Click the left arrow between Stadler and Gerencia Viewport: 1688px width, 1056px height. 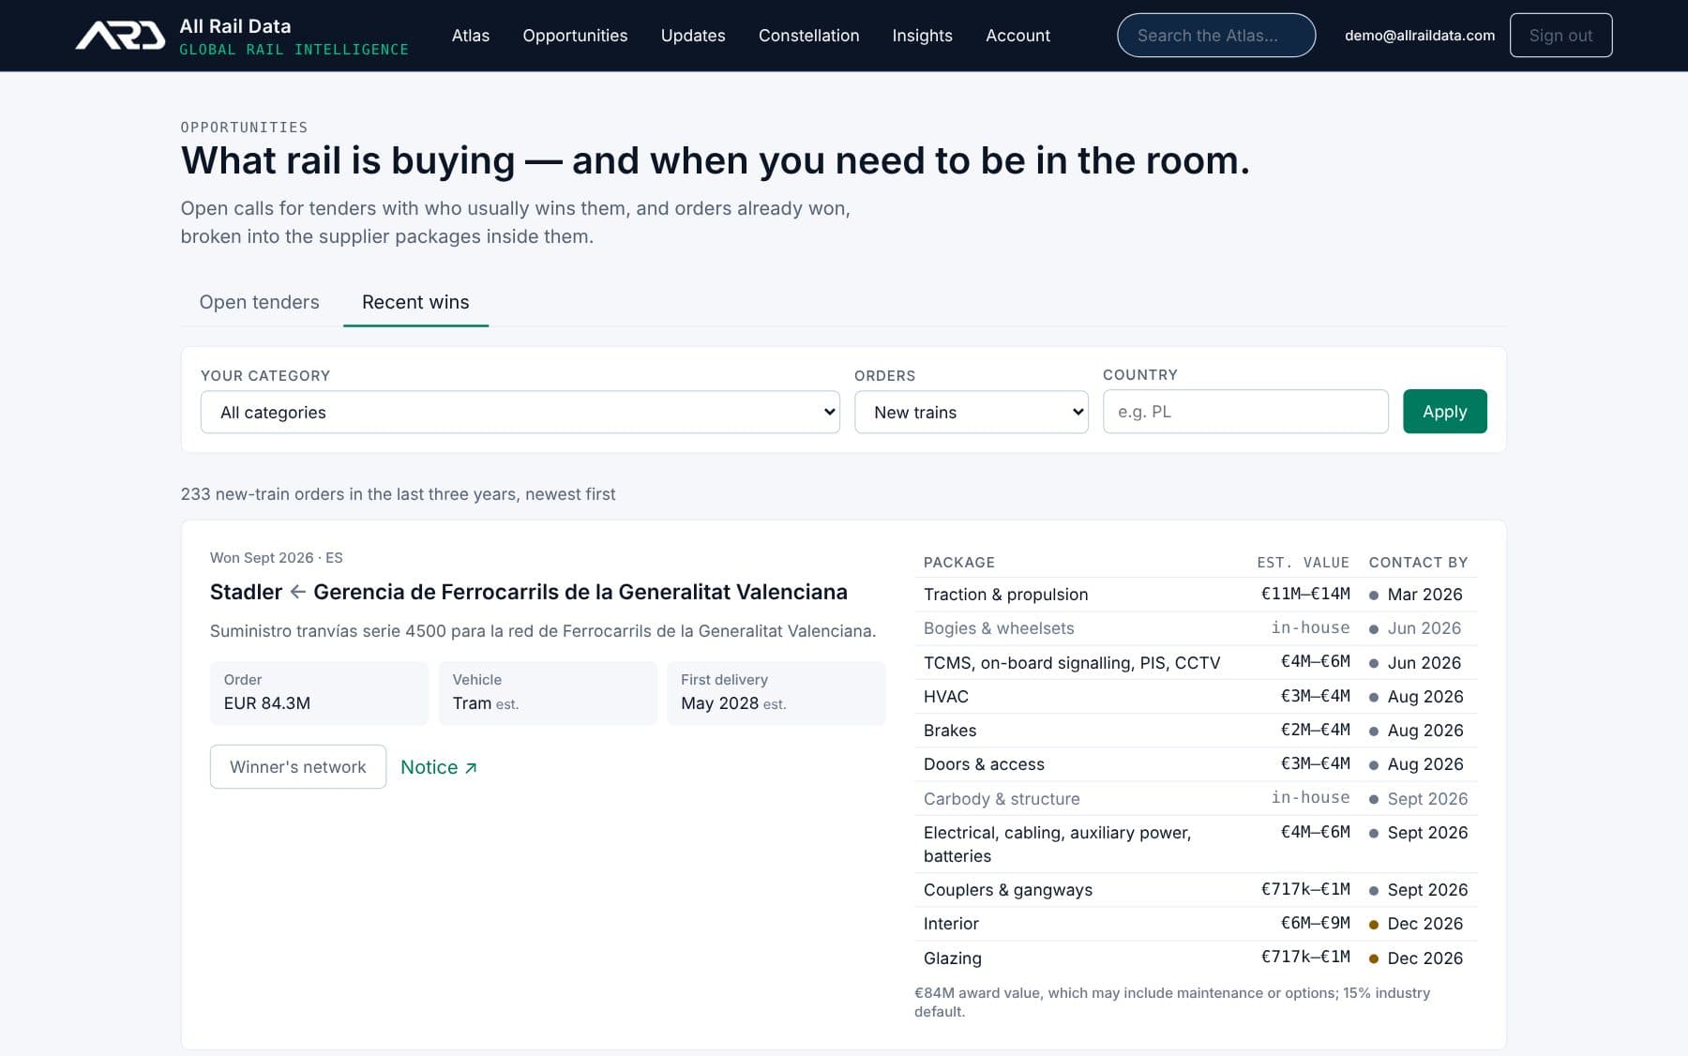(297, 592)
